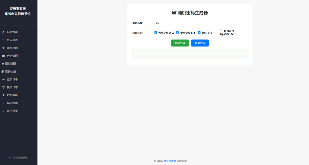Click the 辰光资源网 账号密码管理系统 sidebar title
The width and height of the screenshot is (309, 165).
[x=18, y=11]
